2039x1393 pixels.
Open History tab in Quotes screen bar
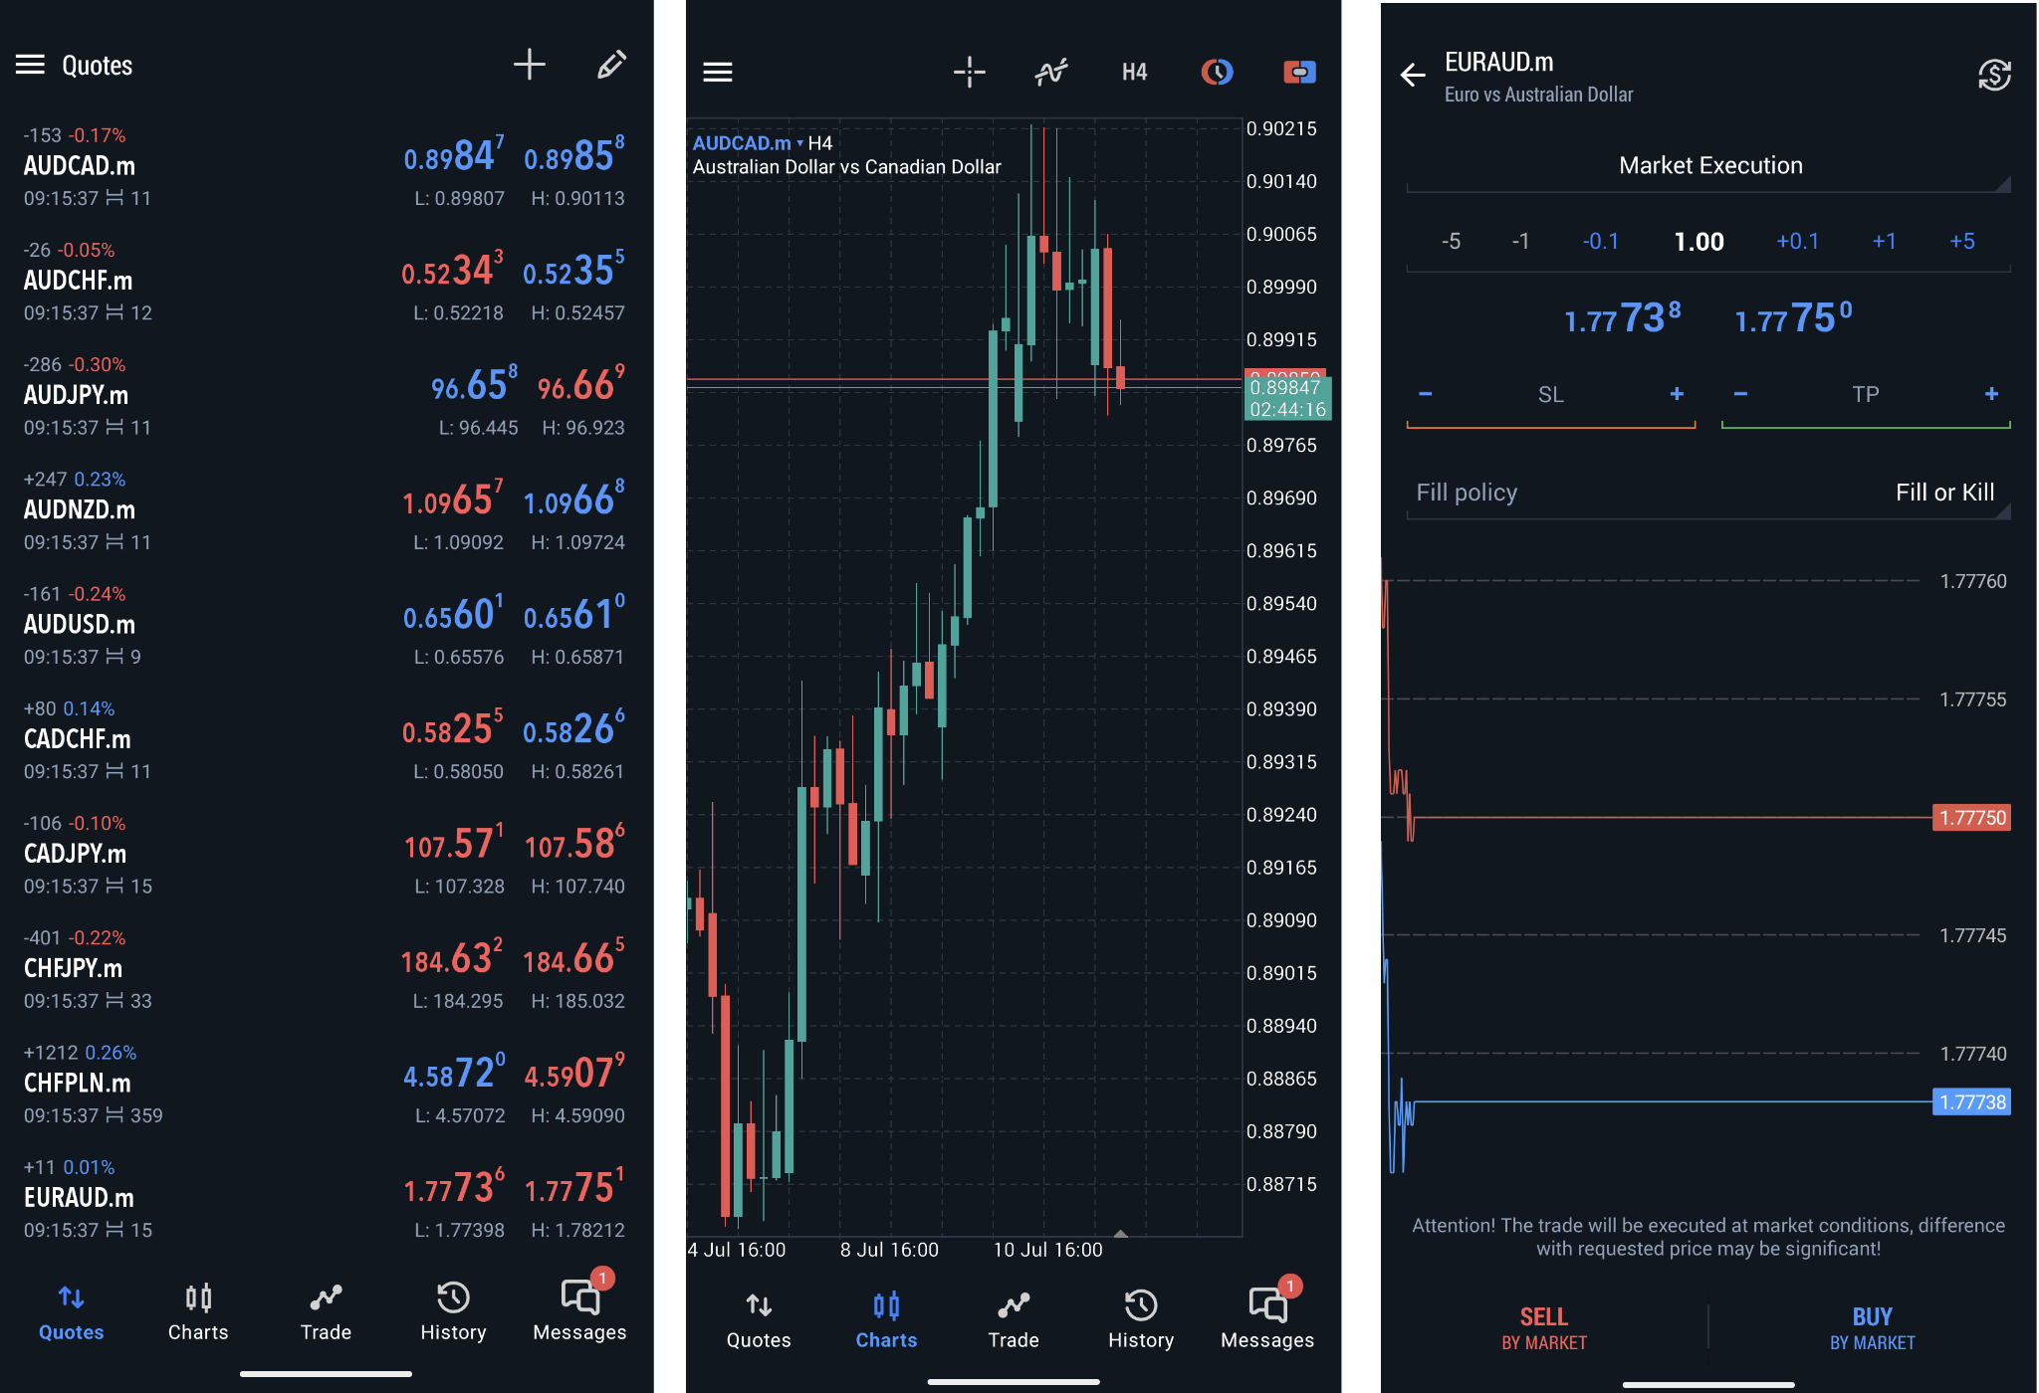[453, 1311]
